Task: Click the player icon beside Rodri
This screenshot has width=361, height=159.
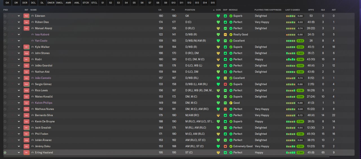Action: point(32,59)
